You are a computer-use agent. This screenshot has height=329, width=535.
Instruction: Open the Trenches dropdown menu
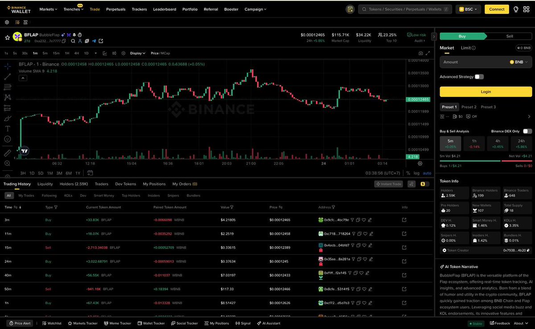pyautogui.click(x=73, y=9)
